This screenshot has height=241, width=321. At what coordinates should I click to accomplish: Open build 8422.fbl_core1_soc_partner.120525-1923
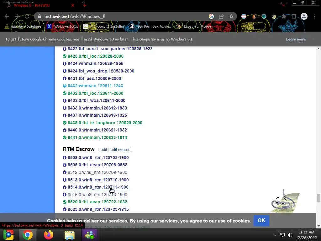point(110,49)
